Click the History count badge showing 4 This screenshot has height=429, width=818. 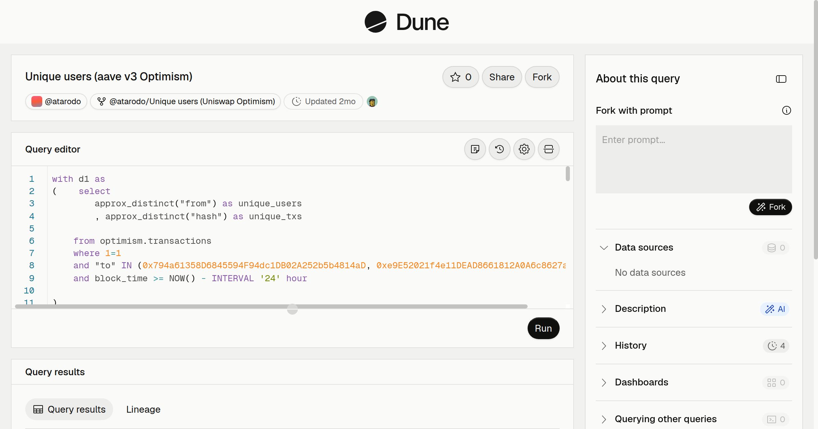coord(776,346)
